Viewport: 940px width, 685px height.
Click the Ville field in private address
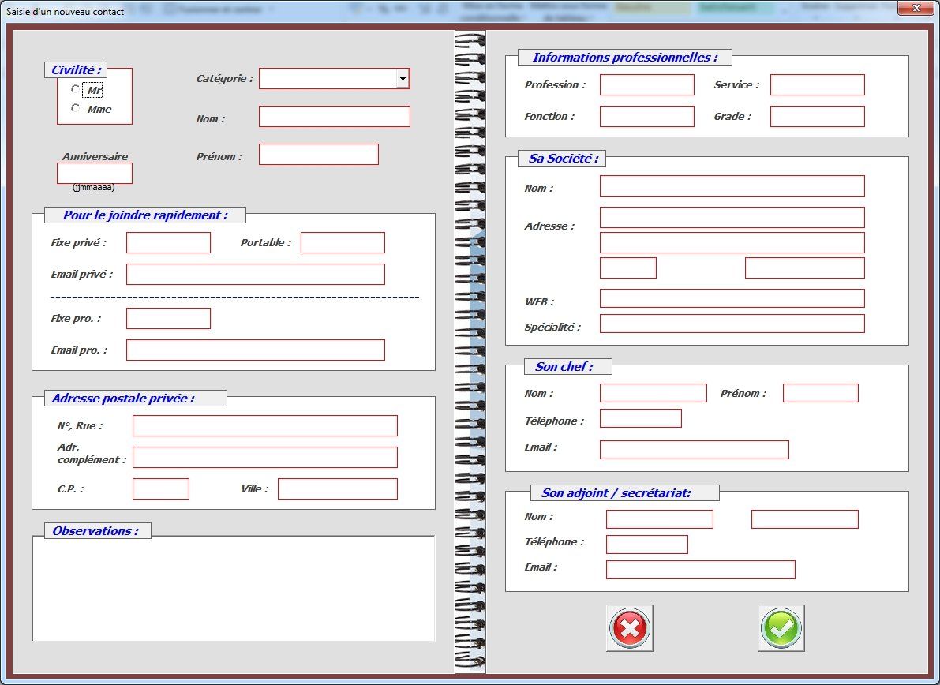(x=337, y=489)
